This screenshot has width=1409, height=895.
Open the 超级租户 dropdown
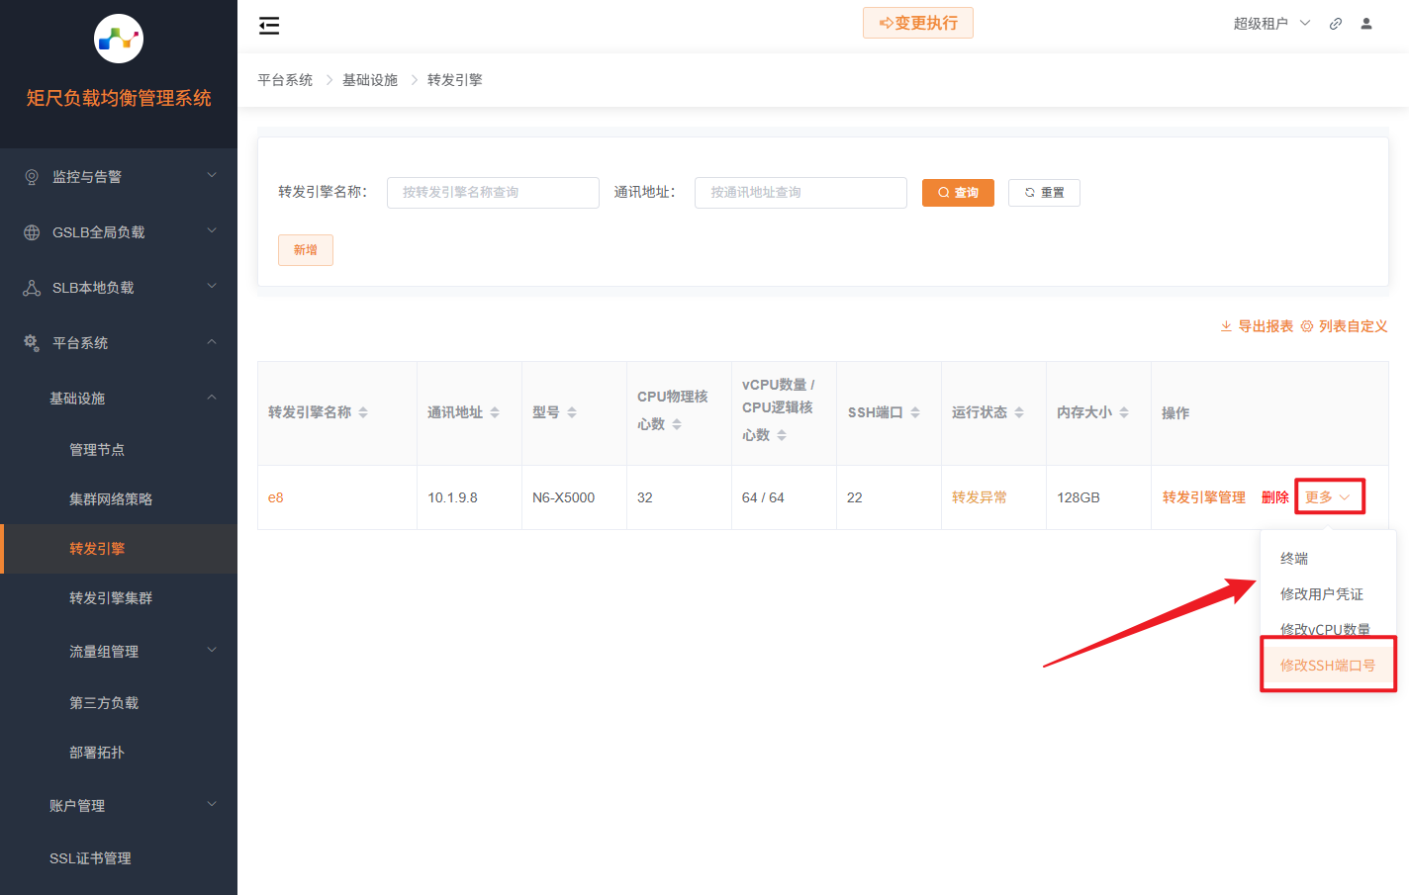point(1270,24)
